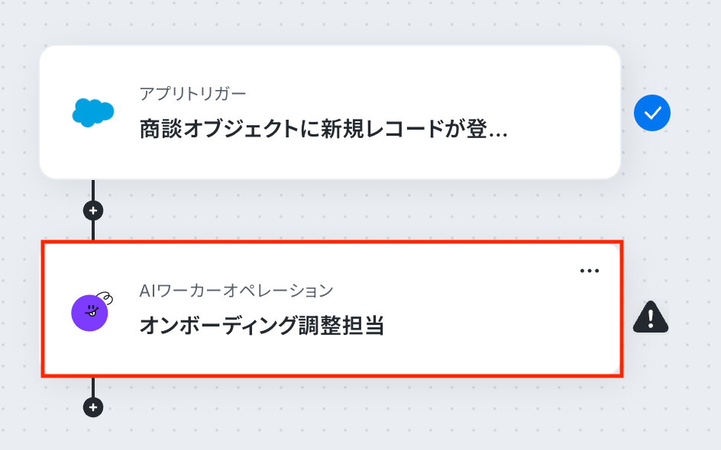721x450 pixels.
Task: Add a step after the AI worker operation
Action: coord(93,407)
